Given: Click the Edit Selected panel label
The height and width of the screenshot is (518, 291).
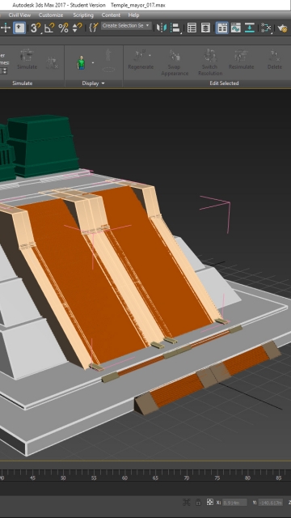Looking at the screenshot, I should point(224,83).
